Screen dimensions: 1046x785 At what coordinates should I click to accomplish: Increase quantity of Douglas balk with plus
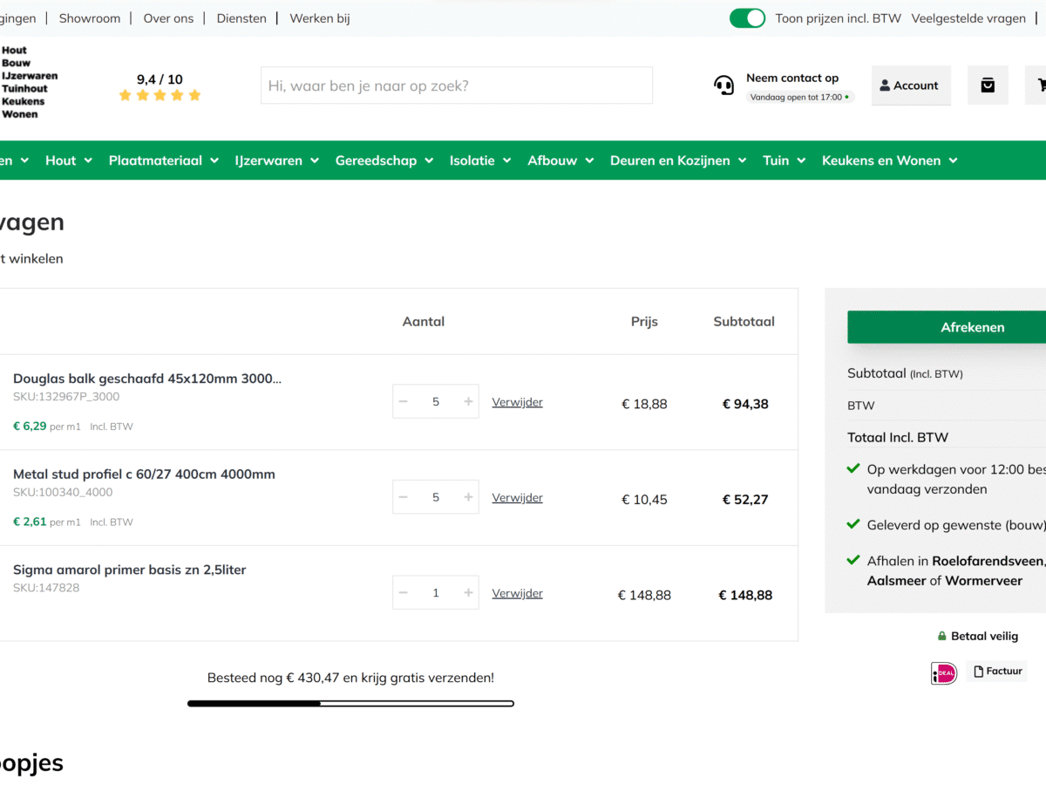[468, 401]
